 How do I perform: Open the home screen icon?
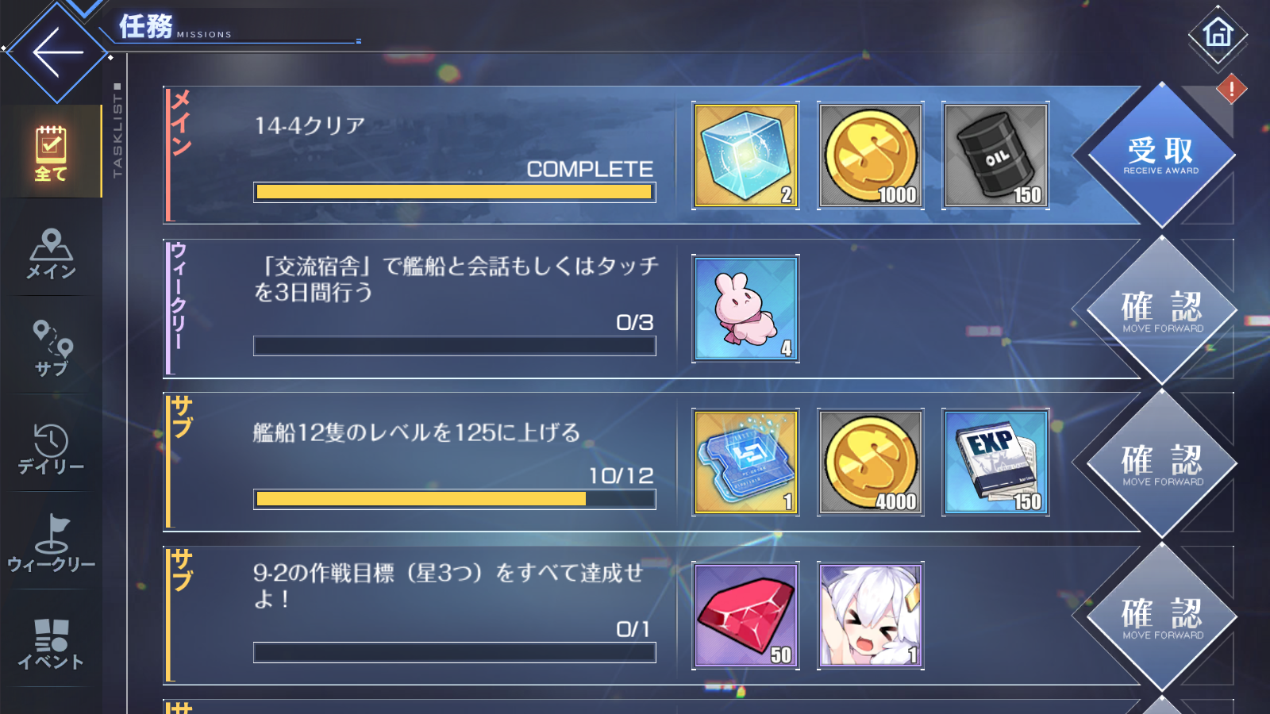1218,34
